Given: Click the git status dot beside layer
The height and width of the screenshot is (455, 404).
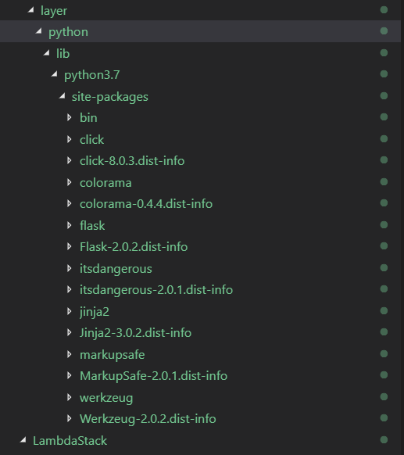Looking at the screenshot, I should tap(384, 10).
